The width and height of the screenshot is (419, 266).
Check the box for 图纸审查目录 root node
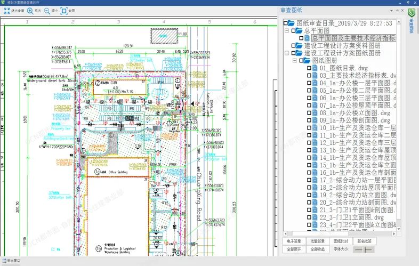[x=284, y=23]
